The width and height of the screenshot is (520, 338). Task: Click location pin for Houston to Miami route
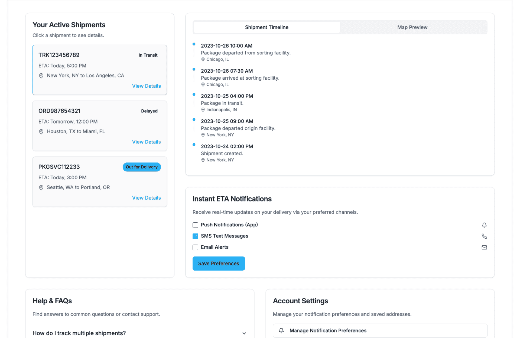pyautogui.click(x=41, y=132)
